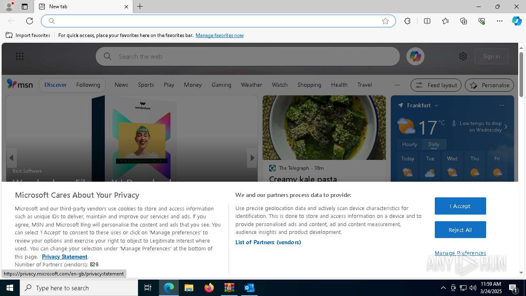Show previous carousel slide
The height and width of the screenshot is (296, 526).
pos(12,158)
